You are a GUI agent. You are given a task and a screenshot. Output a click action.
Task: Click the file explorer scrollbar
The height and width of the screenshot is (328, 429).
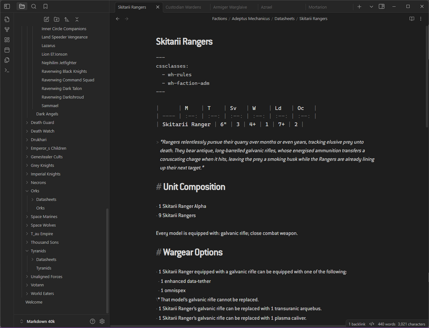[x=107, y=261]
